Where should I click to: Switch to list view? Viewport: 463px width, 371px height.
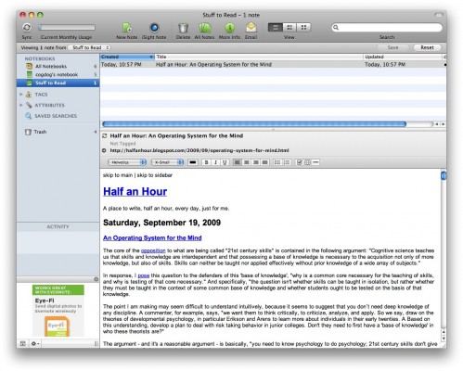(275, 28)
